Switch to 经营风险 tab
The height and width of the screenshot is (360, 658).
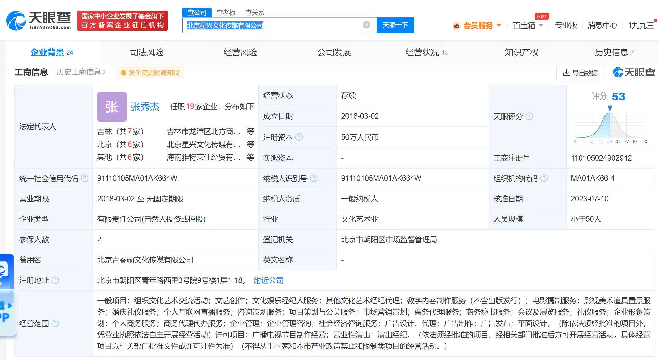point(240,52)
